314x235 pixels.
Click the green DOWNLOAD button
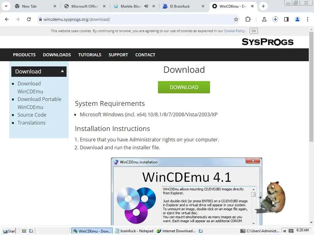click(184, 87)
